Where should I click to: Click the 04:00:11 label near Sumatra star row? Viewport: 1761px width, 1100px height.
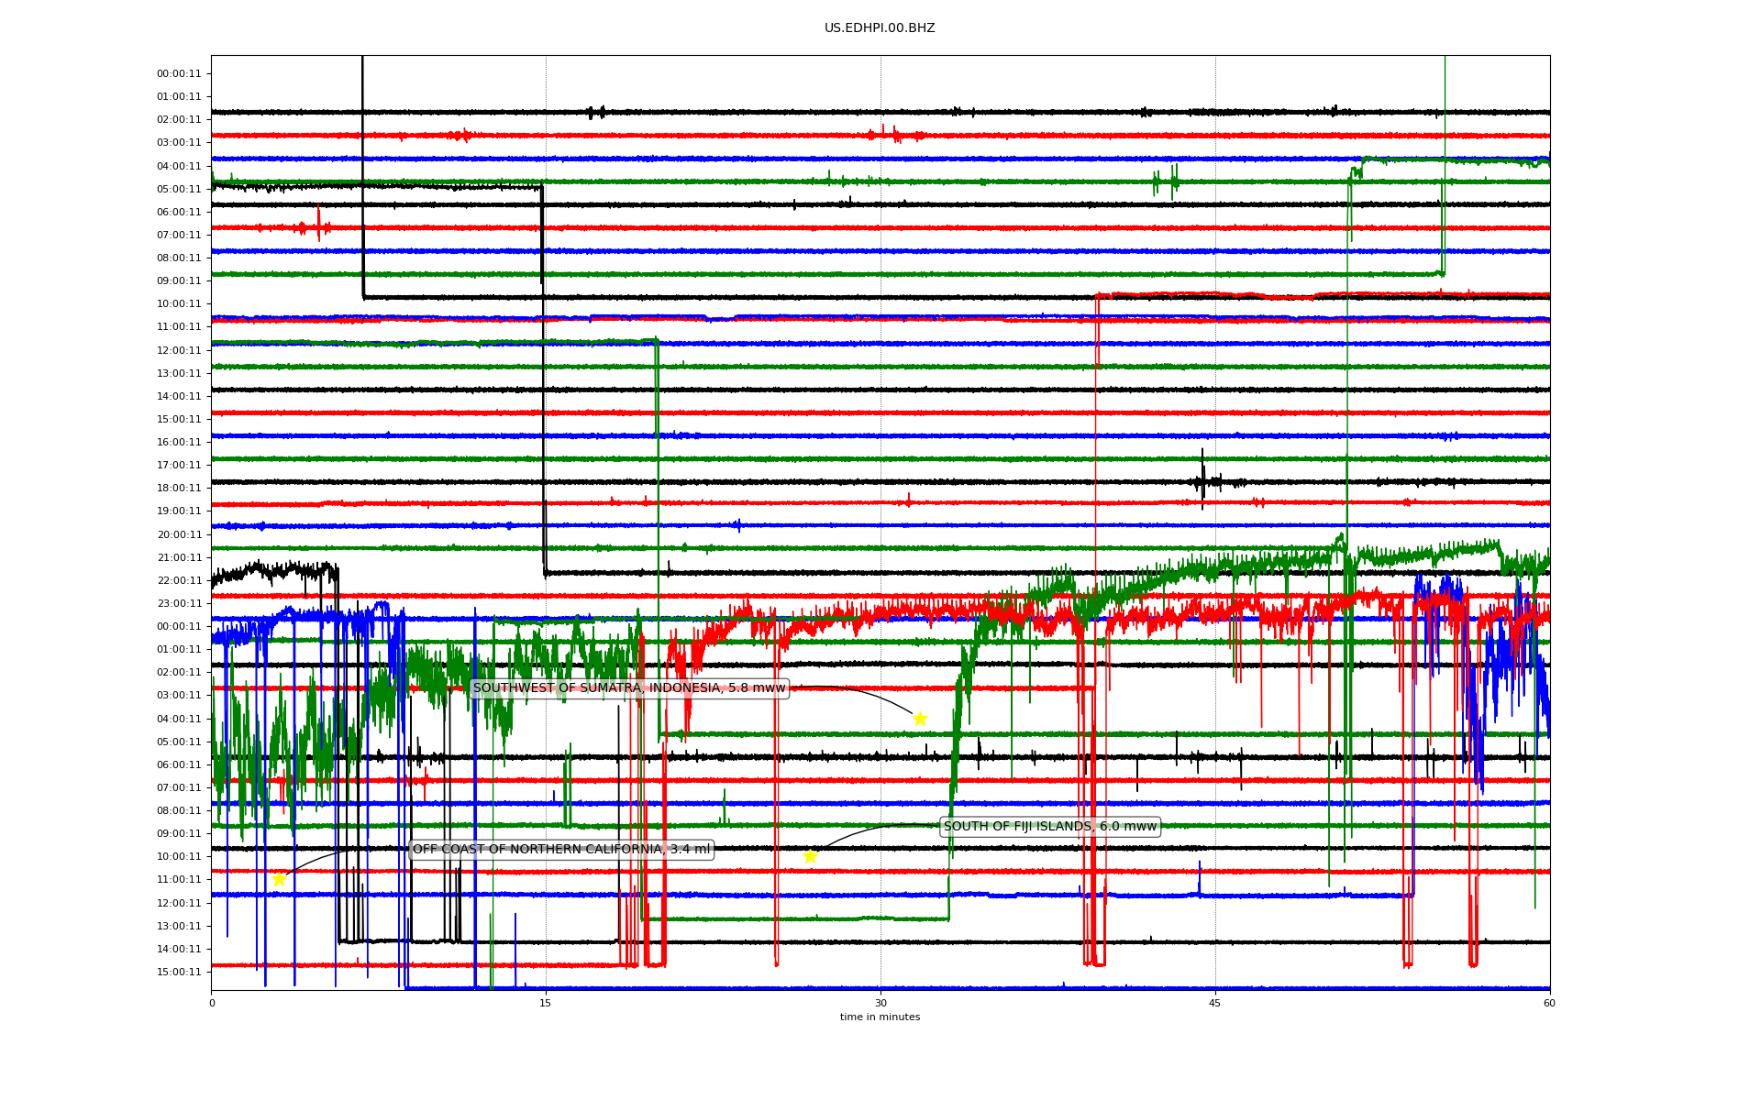point(179,719)
